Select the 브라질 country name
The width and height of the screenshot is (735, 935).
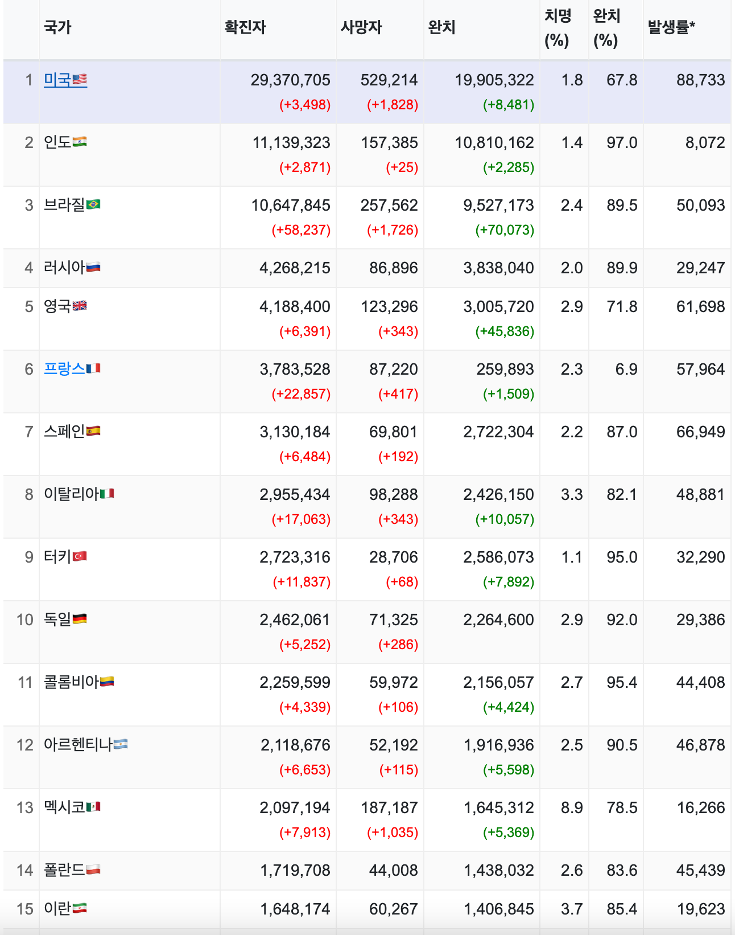pos(64,205)
